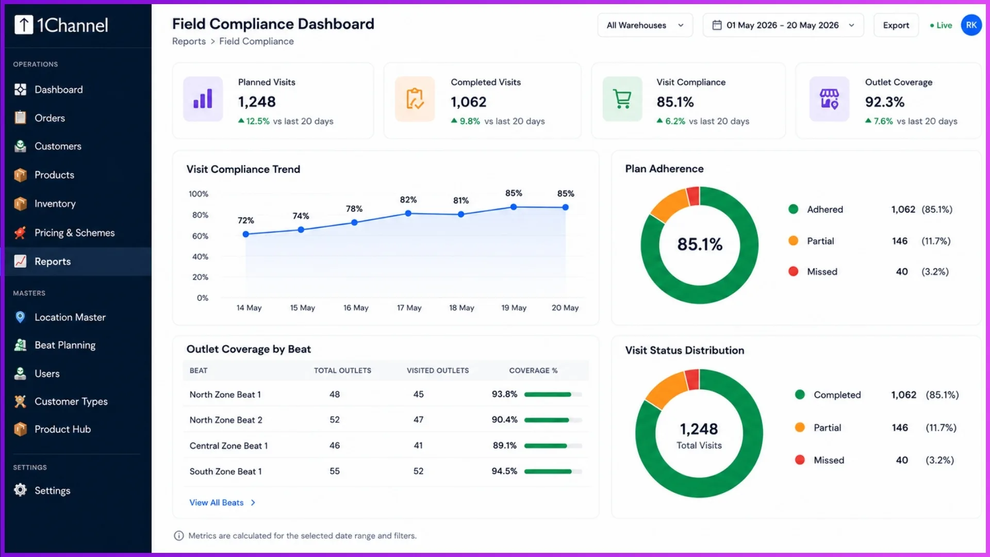
Task: Click the 14 May 72% data point
Action: pos(246,234)
